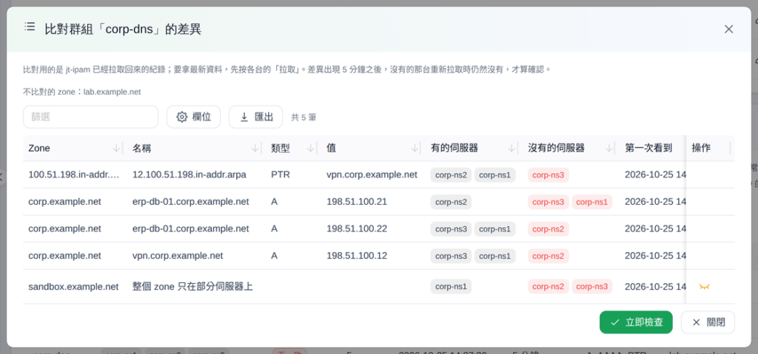Sort by the 沒有的伺服器 column arrow
This screenshot has height=354, width=758.
point(609,149)
